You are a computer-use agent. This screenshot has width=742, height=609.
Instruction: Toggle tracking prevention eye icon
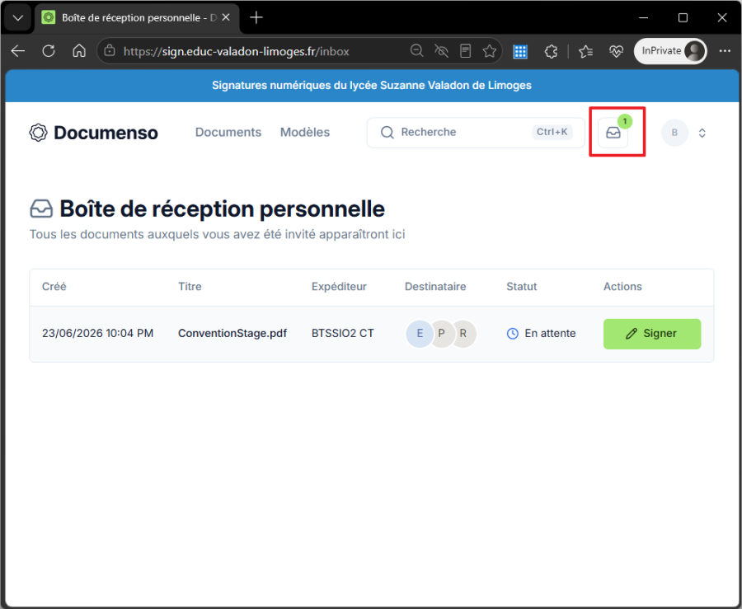point(441,51)
